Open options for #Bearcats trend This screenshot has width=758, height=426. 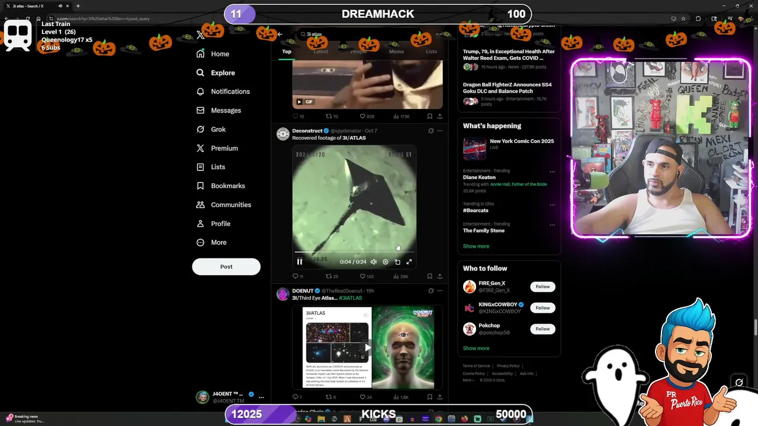(x=552, y=205)
